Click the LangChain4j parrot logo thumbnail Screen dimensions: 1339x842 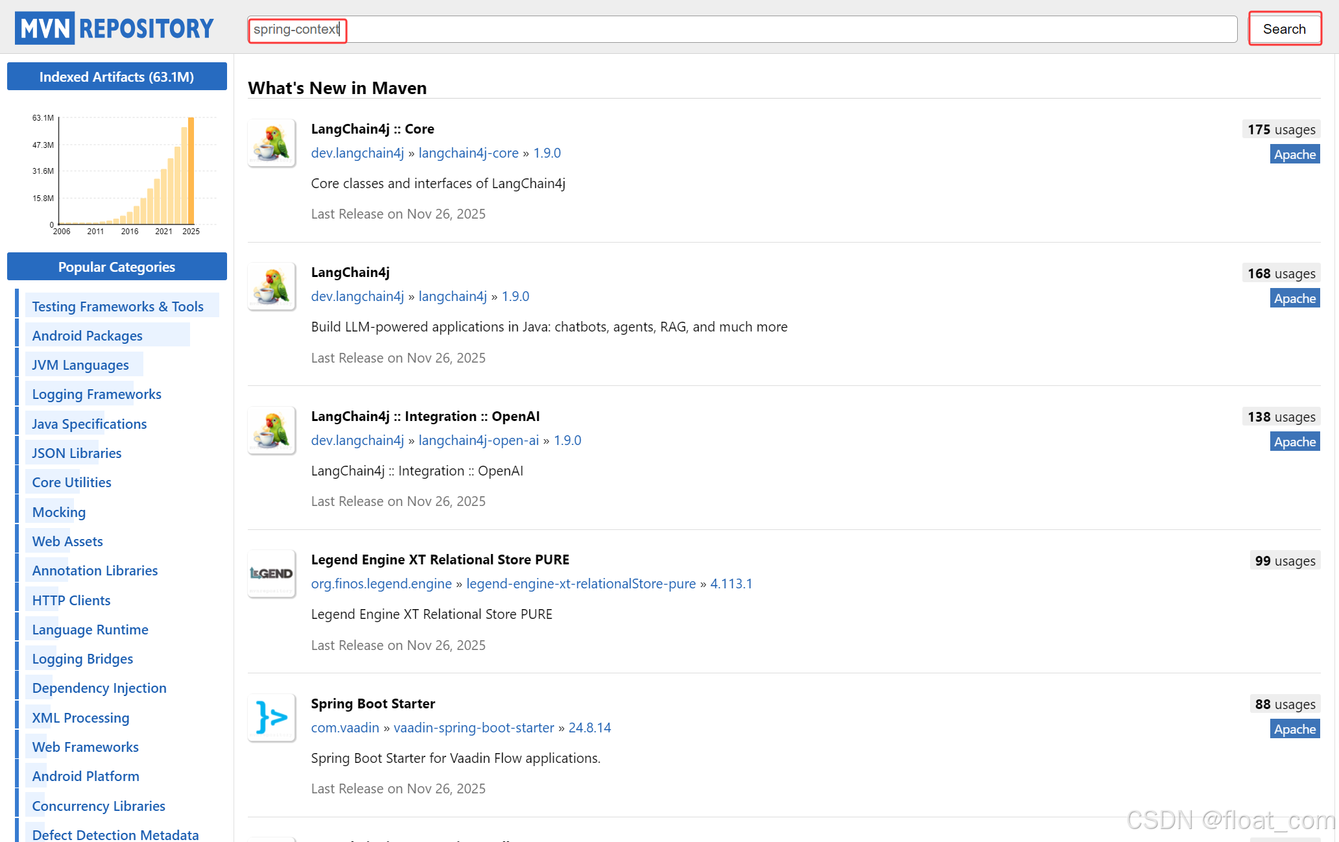point(272,286)
